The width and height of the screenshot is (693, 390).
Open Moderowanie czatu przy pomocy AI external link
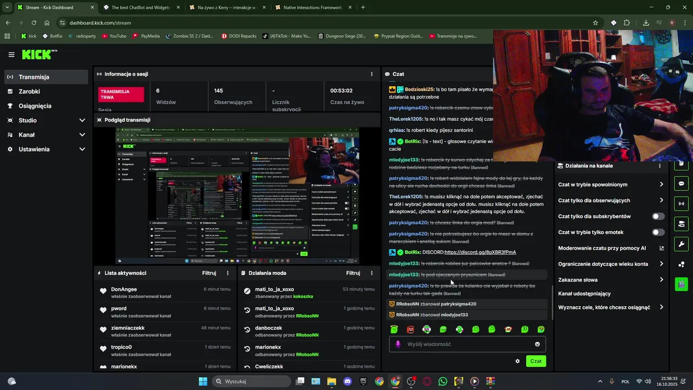[662, 248]
